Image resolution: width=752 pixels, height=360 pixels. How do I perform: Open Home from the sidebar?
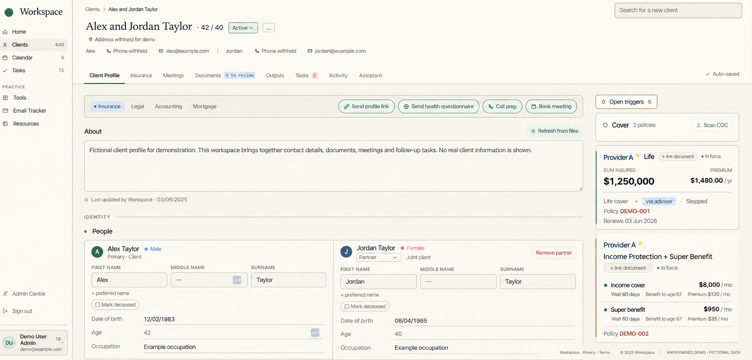tap(19, 32)
